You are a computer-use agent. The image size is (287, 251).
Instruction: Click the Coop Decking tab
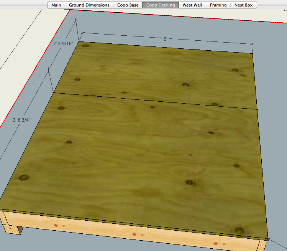[x=161, y=5]
